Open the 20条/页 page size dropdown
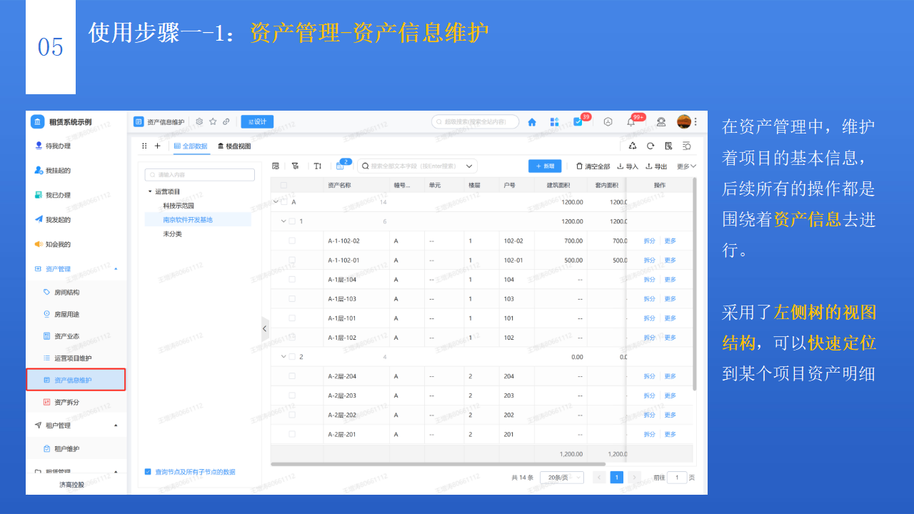The image size is (914, 514). (x=561, y=477)
